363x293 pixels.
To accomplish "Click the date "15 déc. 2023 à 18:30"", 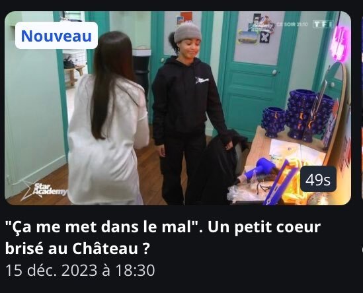I will [x=80, y=270].
